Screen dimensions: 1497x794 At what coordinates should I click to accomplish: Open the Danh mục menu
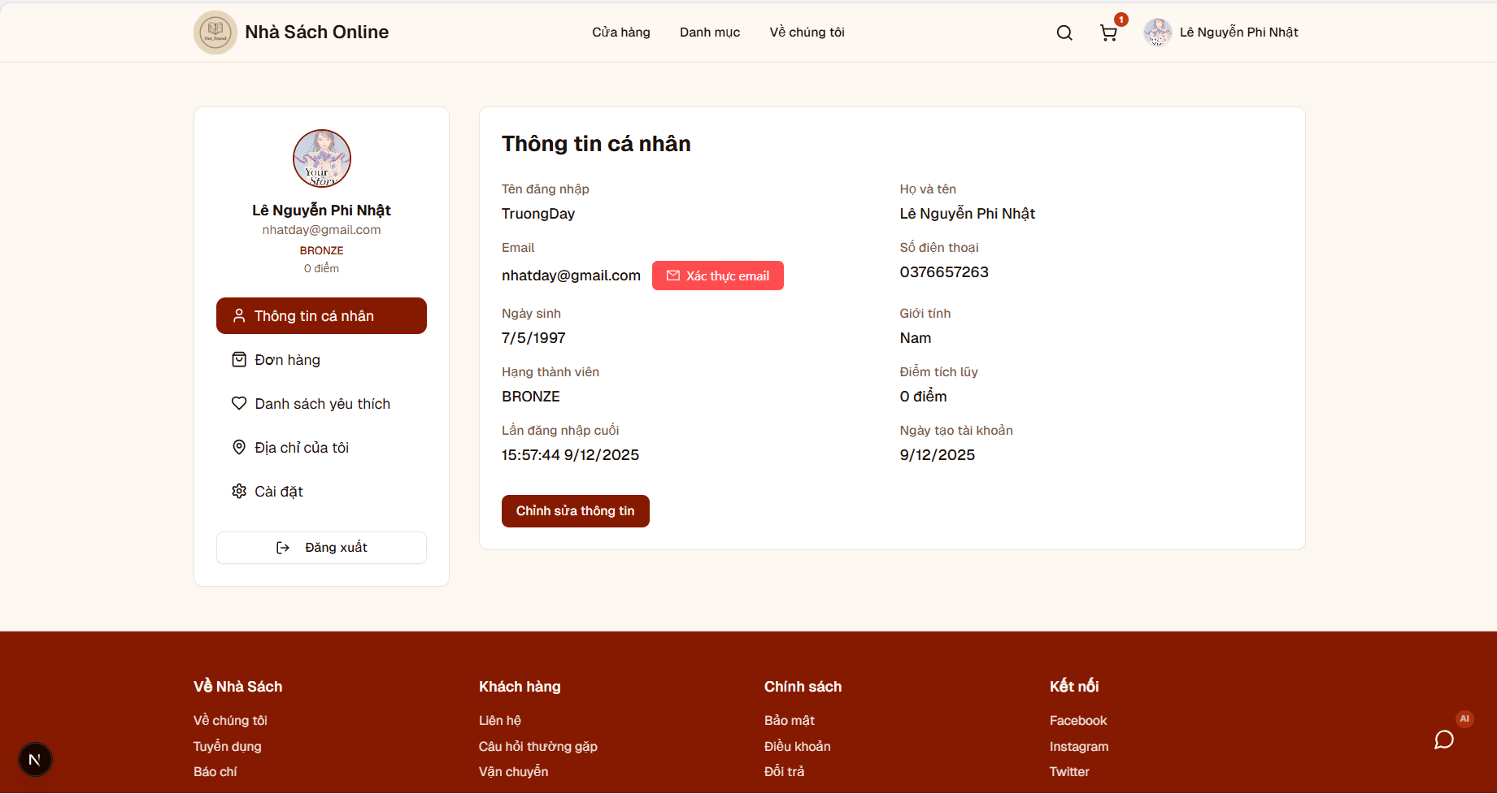click(709, 32)
